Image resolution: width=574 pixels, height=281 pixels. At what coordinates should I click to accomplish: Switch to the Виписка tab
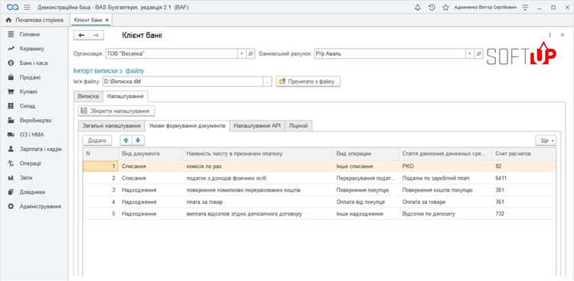pos(88,96)
